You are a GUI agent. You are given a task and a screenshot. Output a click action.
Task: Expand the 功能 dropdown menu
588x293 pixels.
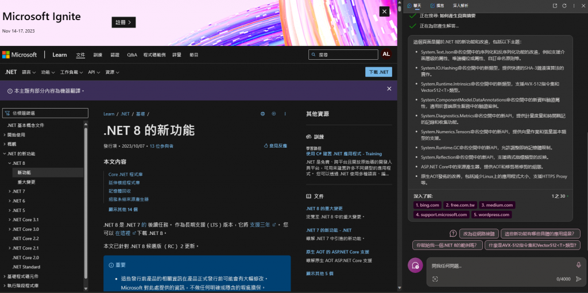click(x=48, y=72)
